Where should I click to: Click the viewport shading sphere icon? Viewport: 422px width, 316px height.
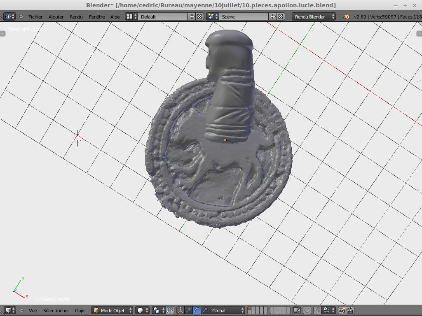140,310
